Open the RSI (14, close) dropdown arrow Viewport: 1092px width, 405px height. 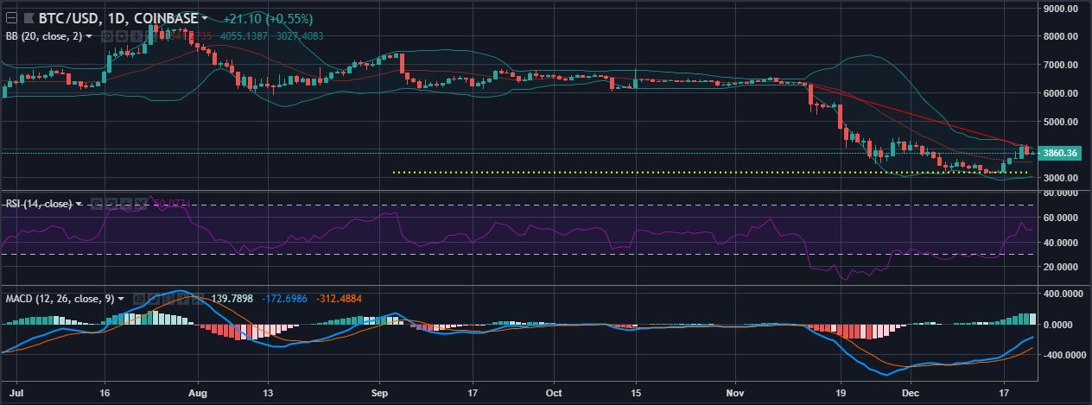point(79,204)
